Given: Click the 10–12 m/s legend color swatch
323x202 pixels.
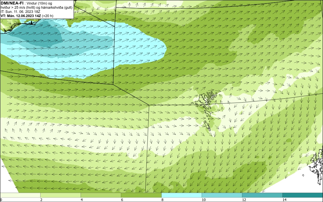Looking at the screenshot, I should pyautogui.click(x=222, y=195).
